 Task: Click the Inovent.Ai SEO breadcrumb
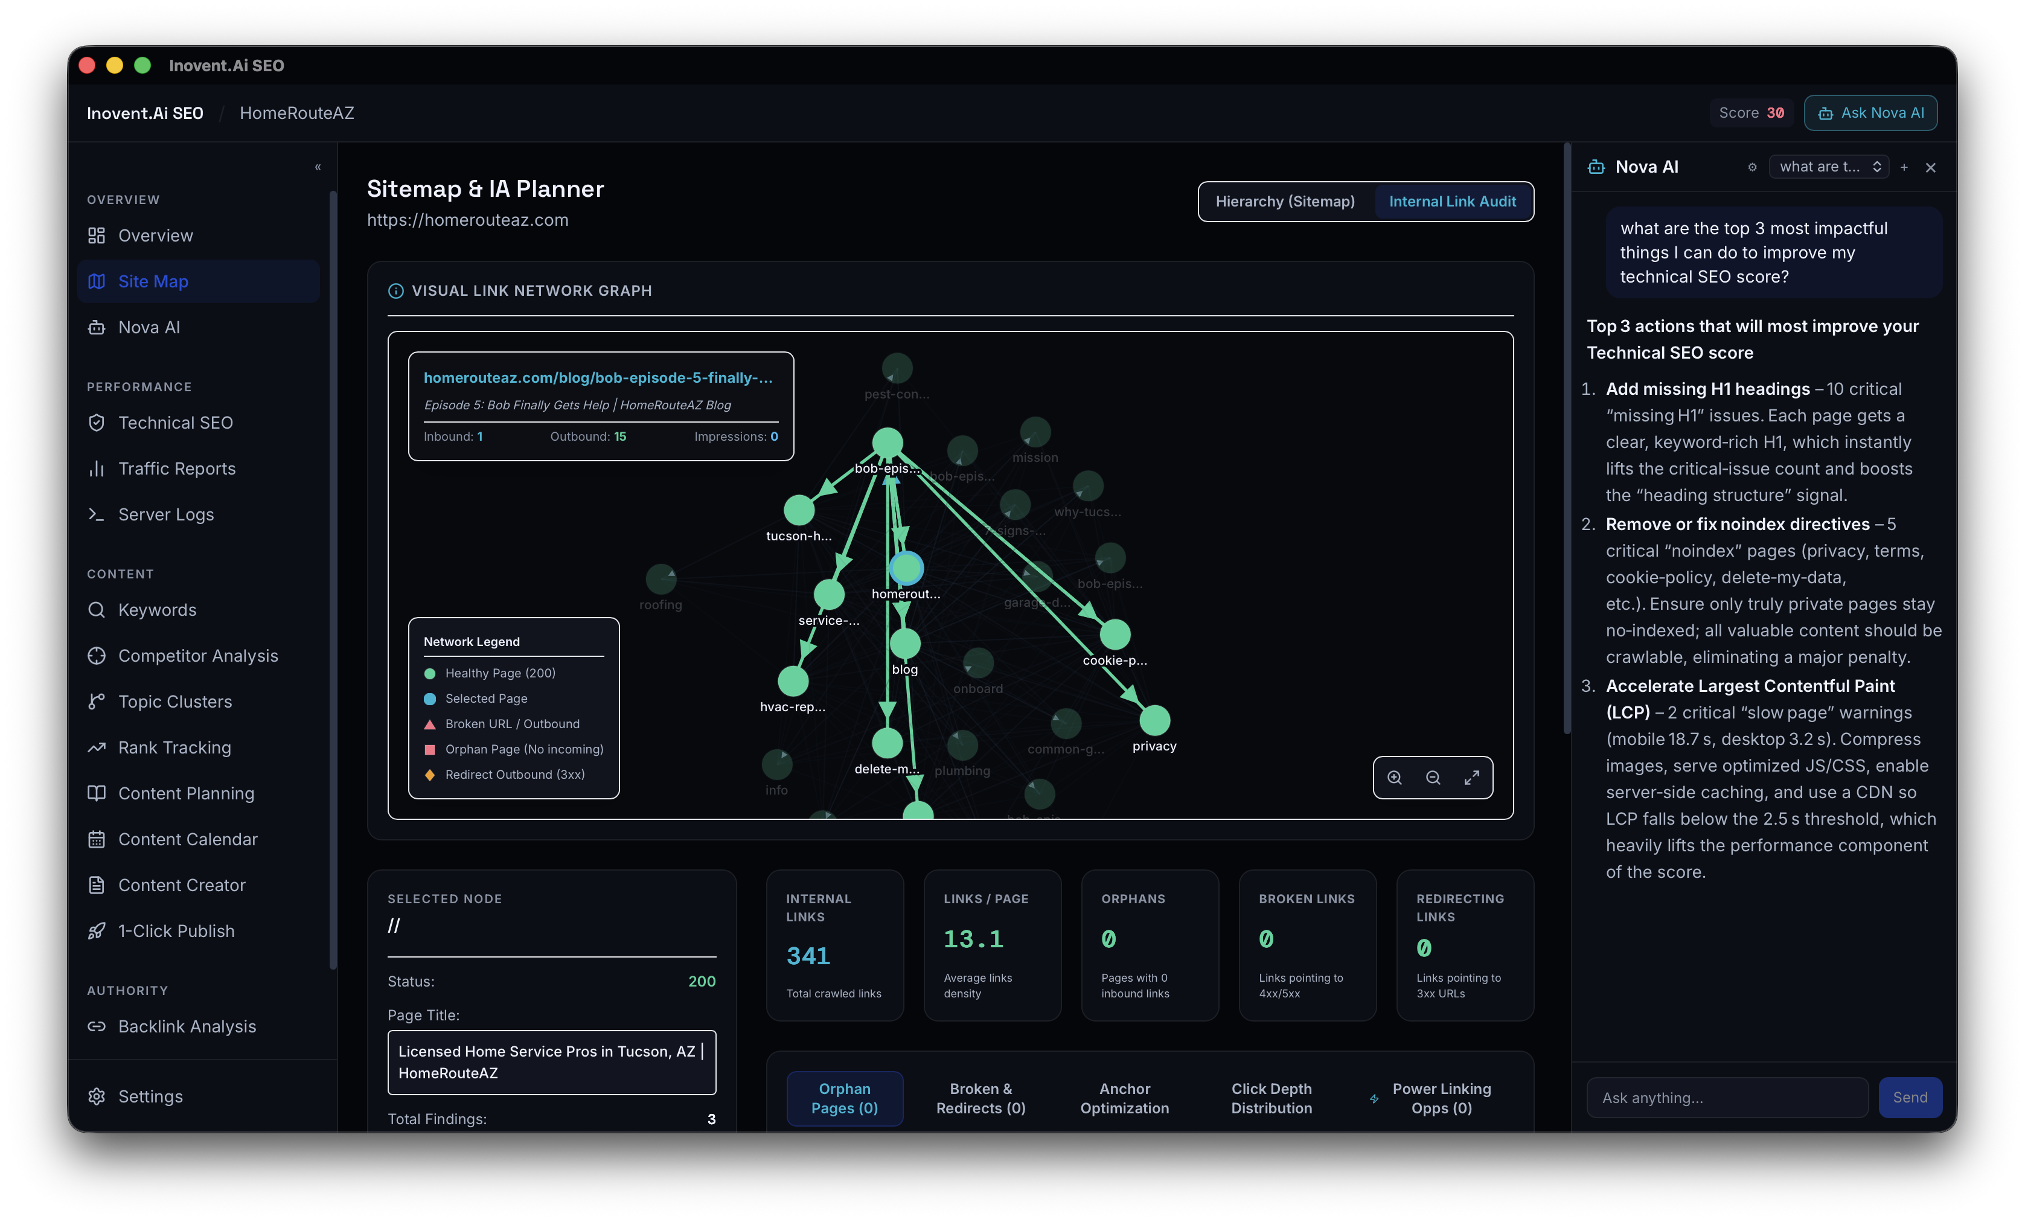145,112
